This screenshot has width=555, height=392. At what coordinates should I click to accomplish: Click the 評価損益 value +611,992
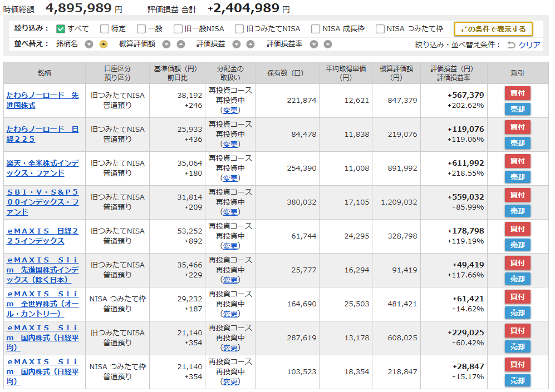pos(466,163)
